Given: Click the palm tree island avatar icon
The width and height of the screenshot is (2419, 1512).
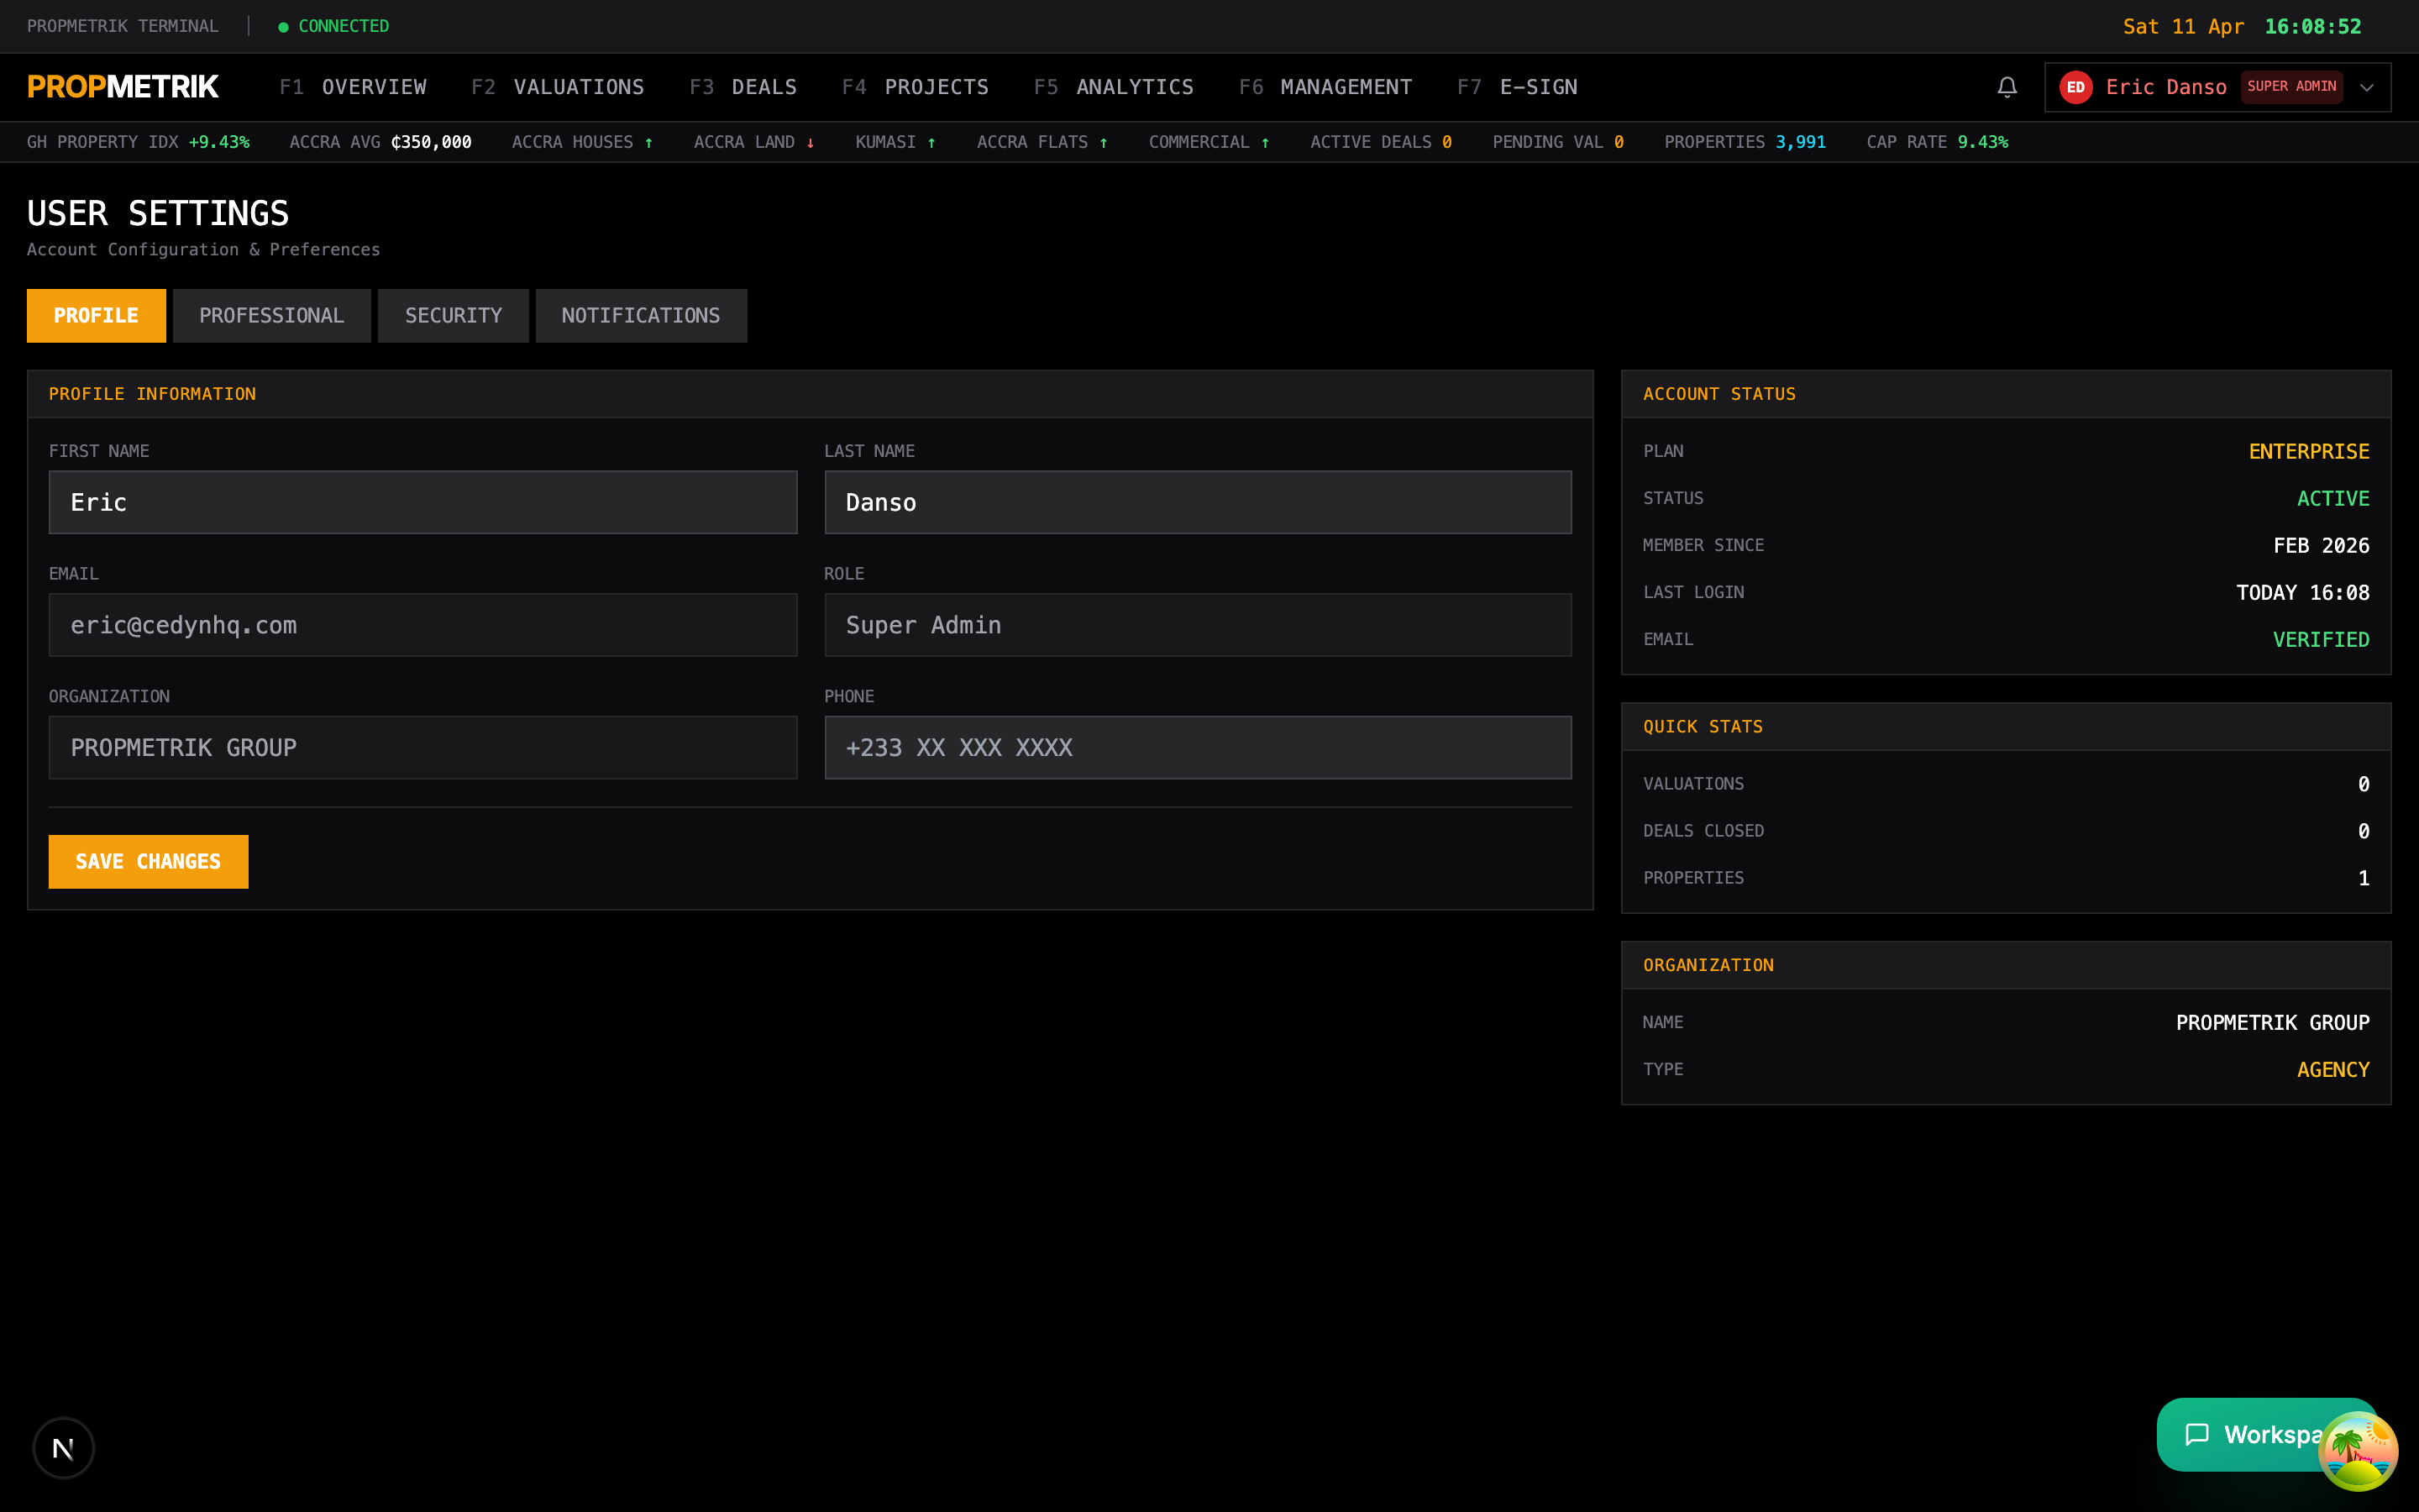Looking at the screenshot, I should coord(2357,1451).
